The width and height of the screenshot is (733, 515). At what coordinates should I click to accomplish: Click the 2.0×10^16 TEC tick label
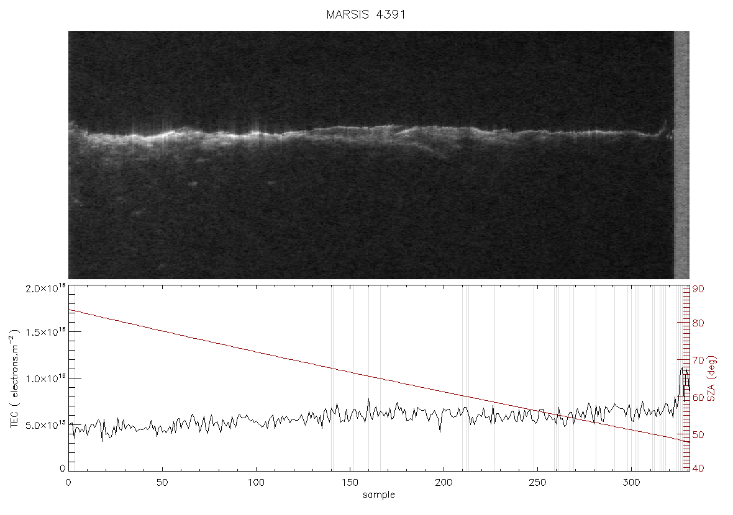pyautogui.click(x=45, y=289)
